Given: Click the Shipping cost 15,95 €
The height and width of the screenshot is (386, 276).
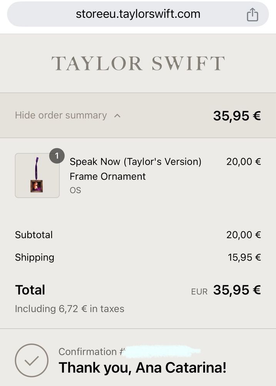Looking at the screenshot, I should (x=244, y=257).
